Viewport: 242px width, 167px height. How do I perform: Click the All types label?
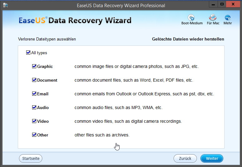(39, 53)
